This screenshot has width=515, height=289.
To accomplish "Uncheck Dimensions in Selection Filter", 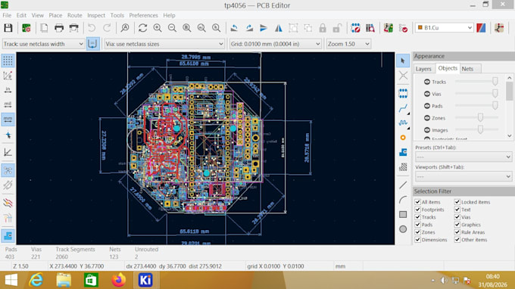I will pyautogui.click(x=418, y=240).
